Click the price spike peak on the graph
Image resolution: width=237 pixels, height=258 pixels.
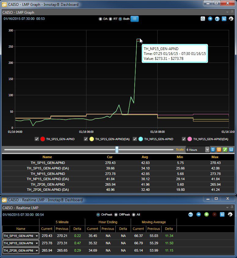click(138, 39)
